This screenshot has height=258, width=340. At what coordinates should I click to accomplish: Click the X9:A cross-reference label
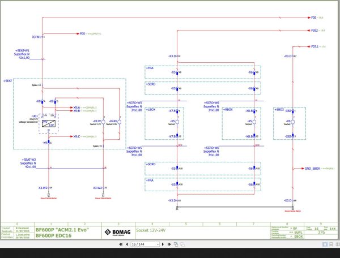tap(76, 107)
